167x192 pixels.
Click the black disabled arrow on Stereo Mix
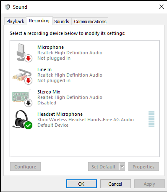point(29,103)
